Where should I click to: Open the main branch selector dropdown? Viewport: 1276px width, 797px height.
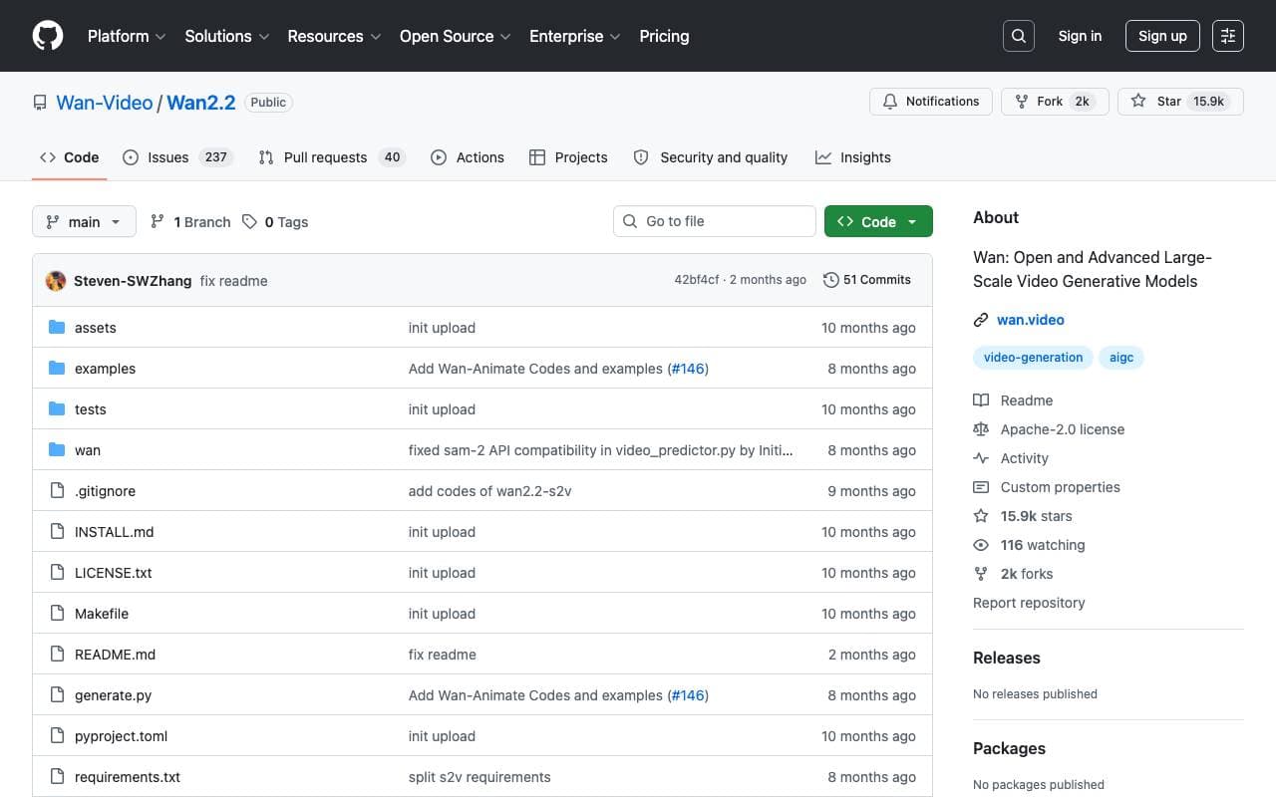click(x=84, y=221)
